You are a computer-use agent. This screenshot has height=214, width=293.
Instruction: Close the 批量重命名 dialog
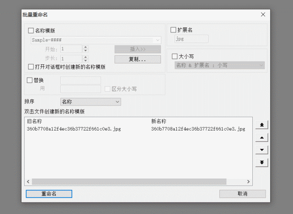click(x=263, y=15)
